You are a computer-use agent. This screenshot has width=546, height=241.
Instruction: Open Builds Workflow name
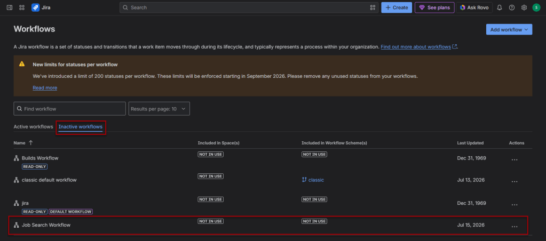(40, 158)
